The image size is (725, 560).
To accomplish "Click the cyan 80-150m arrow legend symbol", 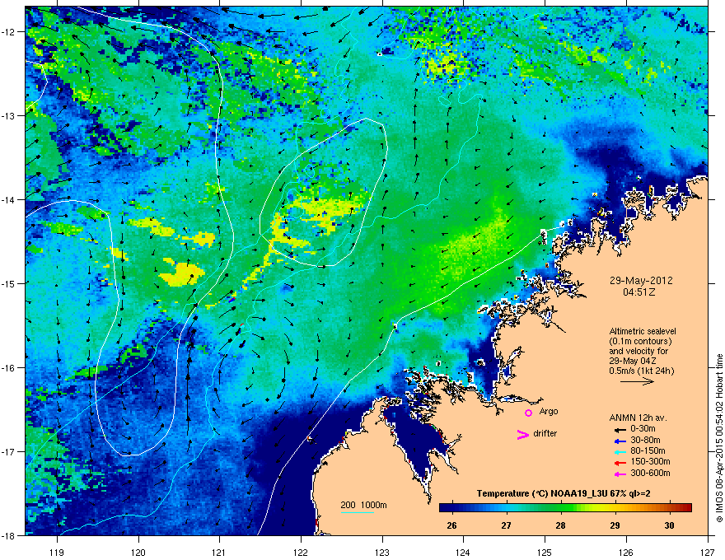I will point(620,451).
